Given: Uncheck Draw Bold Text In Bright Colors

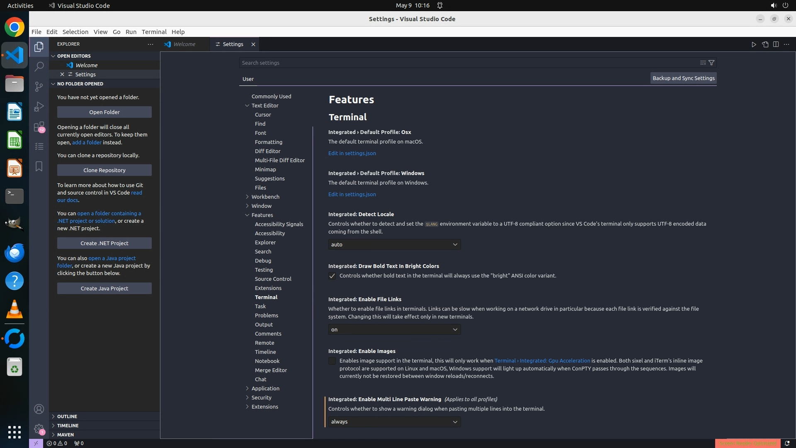Looking at the screenshot, I should tap(332, 276).
